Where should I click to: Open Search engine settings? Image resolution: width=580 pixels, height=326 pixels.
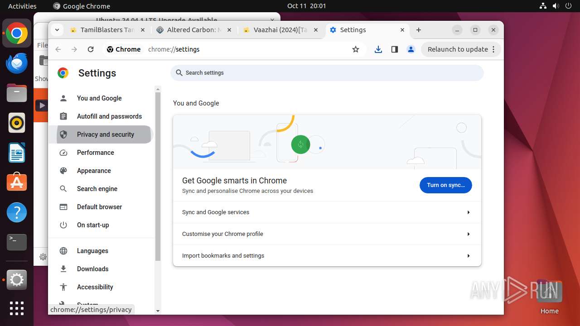coord(101,189)
